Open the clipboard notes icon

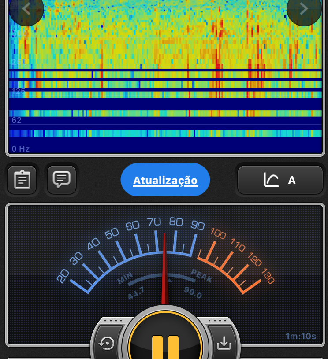(x=22, y=180)
